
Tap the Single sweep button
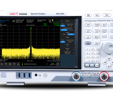[x=68, y=37]
